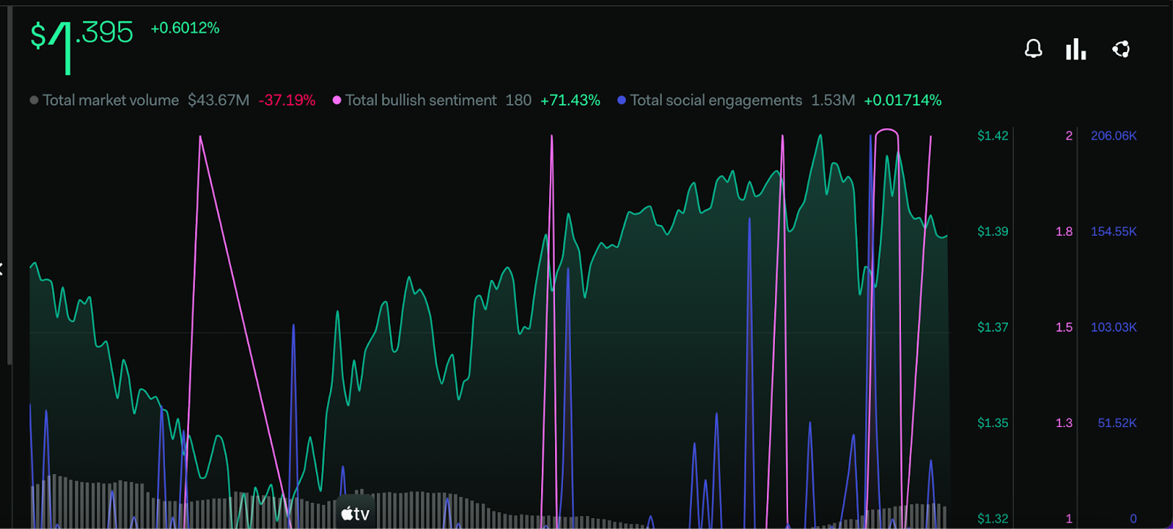Click the 1.5 sentiment axis label

point(1064,328)
